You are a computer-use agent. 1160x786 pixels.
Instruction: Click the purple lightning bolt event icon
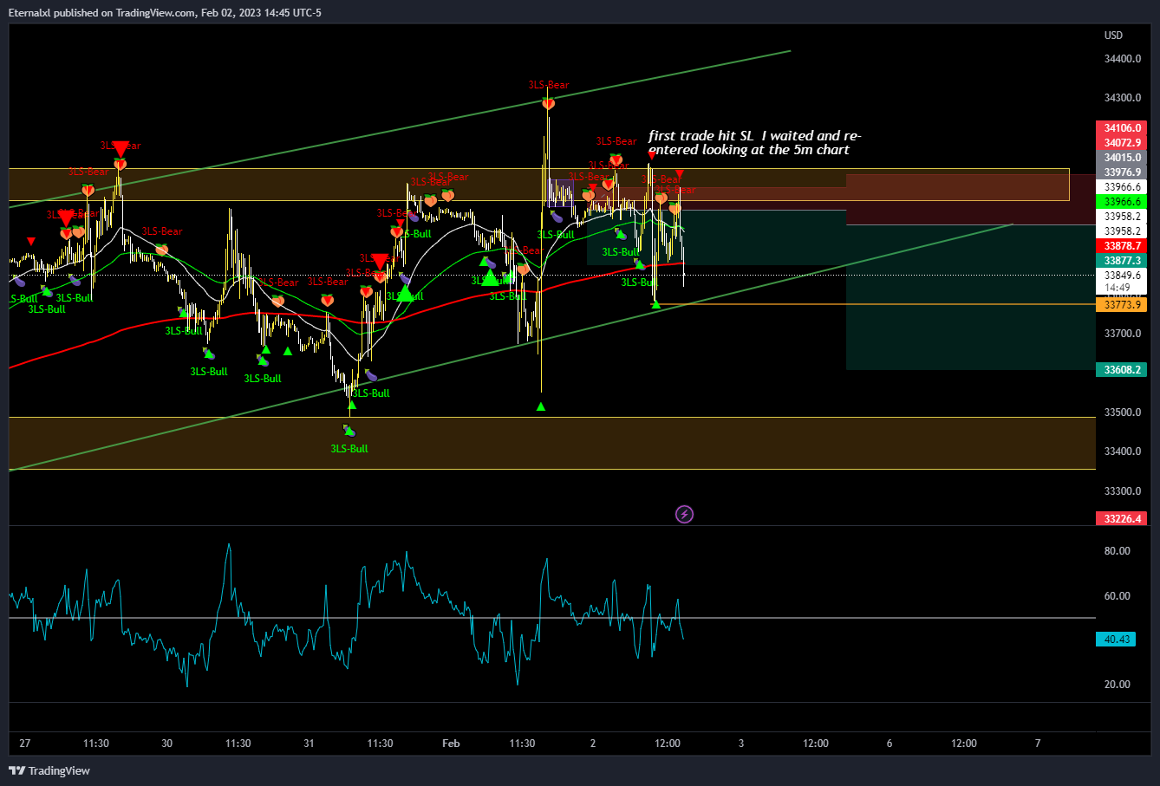coord(684,515)
